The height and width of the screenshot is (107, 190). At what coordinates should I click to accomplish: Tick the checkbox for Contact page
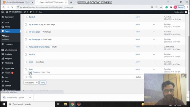pyautogui.click(x=26, y=17)
